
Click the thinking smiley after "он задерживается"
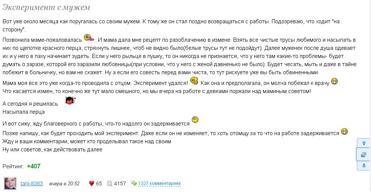tap(195, 120)
